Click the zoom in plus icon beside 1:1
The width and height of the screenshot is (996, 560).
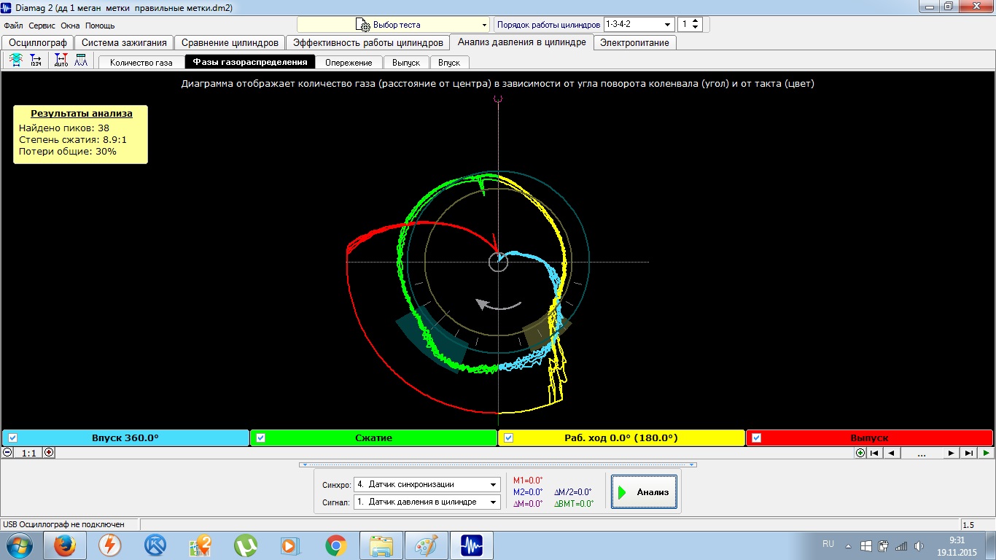click(49, 452)
